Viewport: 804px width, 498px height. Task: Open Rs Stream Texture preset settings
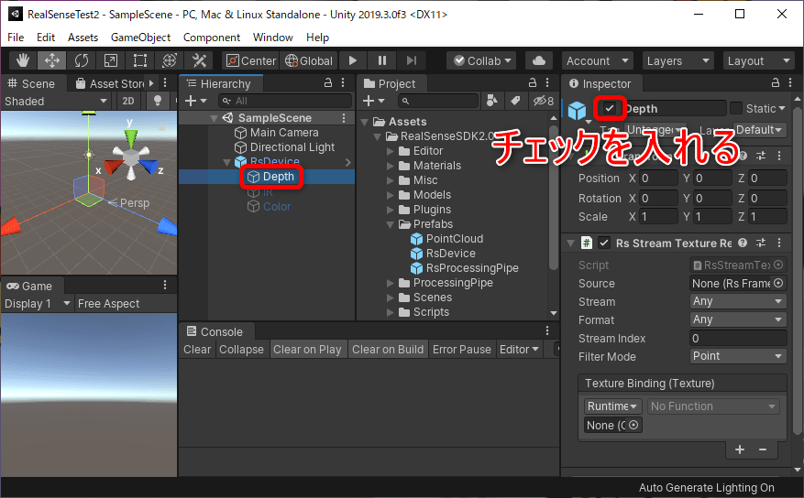(761, 244)
